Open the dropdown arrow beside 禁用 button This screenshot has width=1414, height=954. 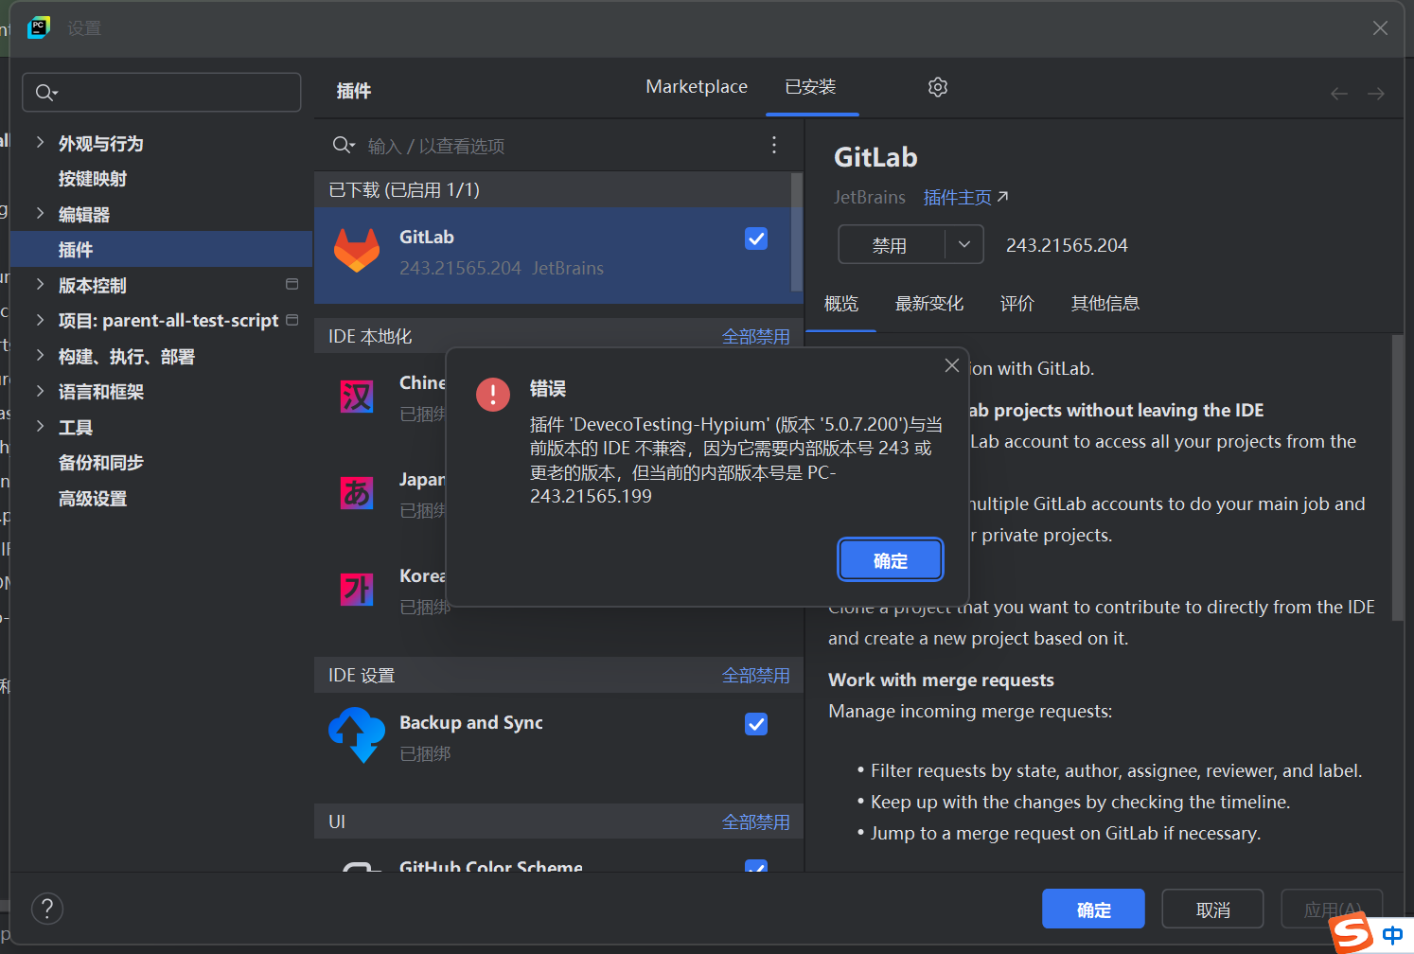964,245
